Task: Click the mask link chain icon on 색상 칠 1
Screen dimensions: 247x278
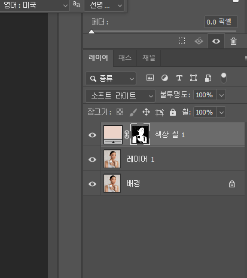Action: 127,135
